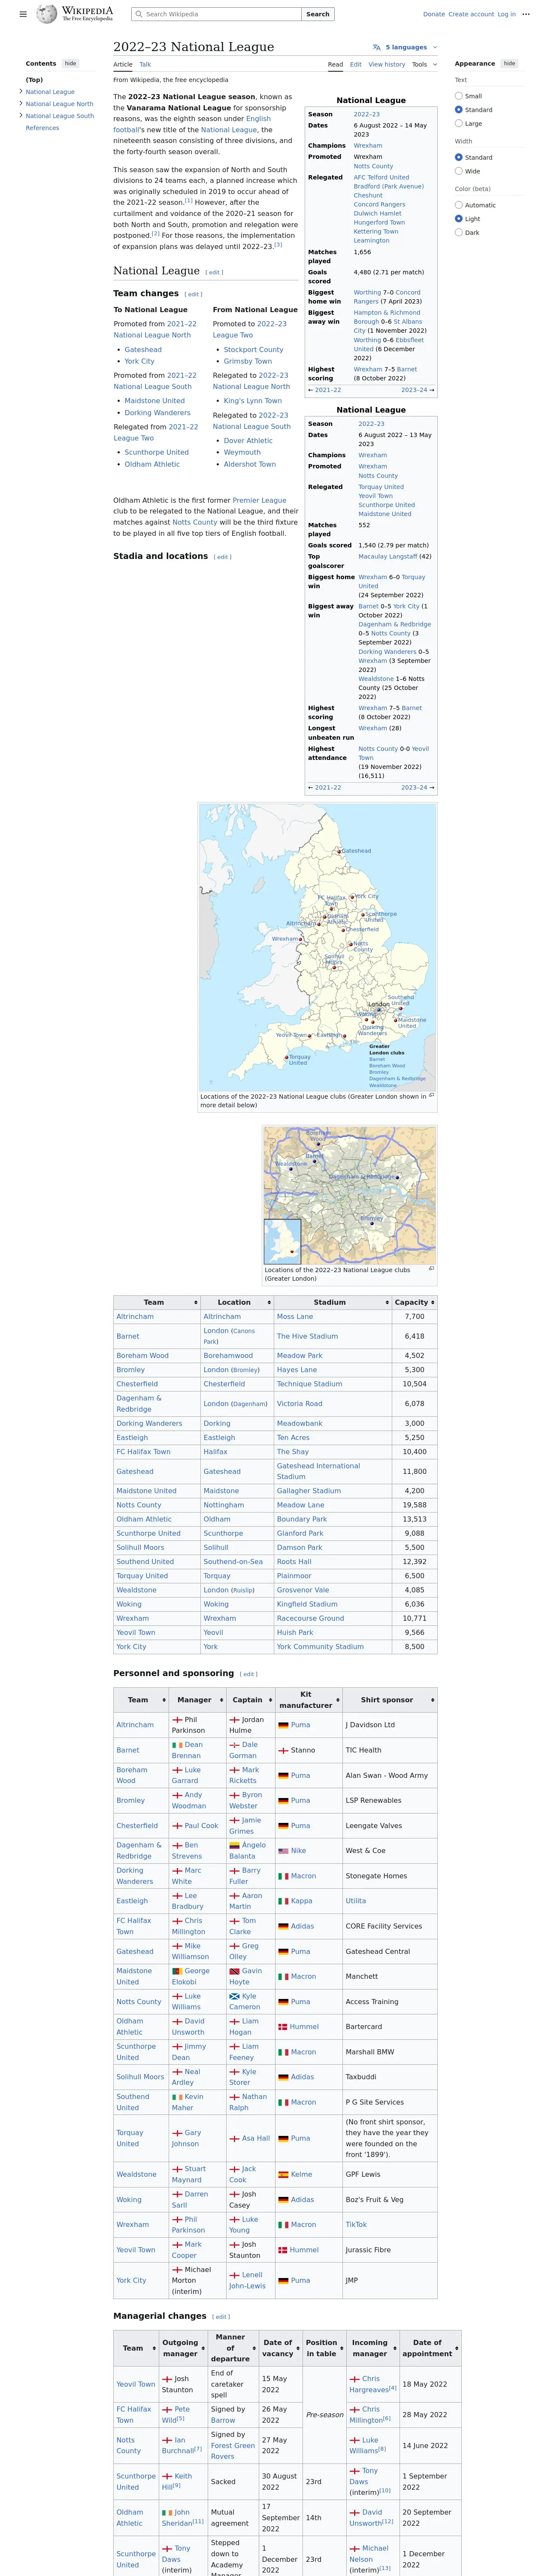Screen dimensions: 551x2576
Task: Click the magnifier icon in the search box
Action: pyautogui.click(x=138, y=14)
